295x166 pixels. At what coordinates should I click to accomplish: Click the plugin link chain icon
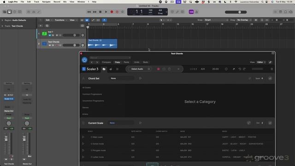click(x=271, y=62)
